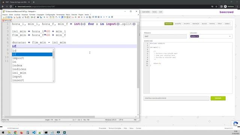The image size is (240, 135).
Task: Choose 'insert' in the autocomplete list
Action: (x=32, y=80)
